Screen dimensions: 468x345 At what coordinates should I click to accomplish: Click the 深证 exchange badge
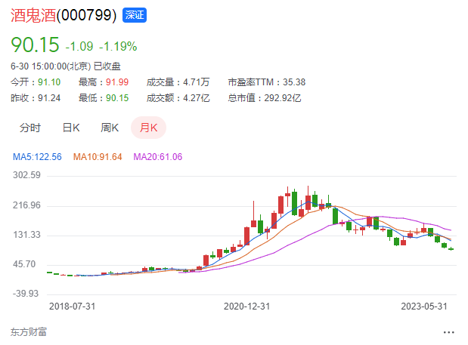[135, 15]
